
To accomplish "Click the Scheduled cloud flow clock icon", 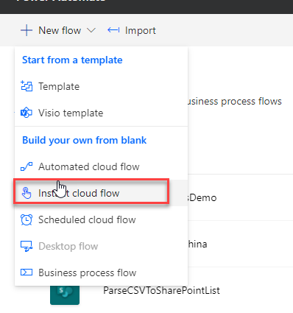I will pos(27,219).
